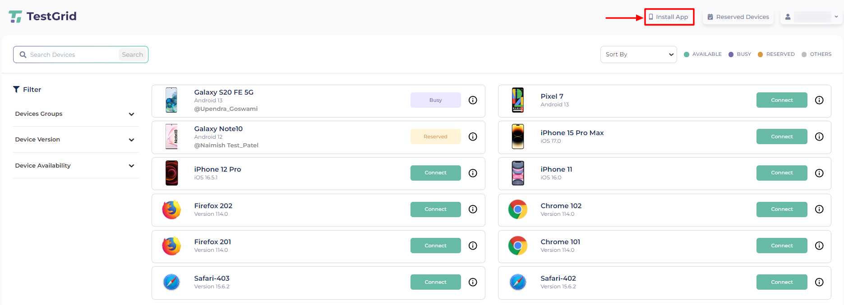The height and width of the screenshot is (305, 844).
Task: Connect to Firefox 201
Action: [436, 246]
